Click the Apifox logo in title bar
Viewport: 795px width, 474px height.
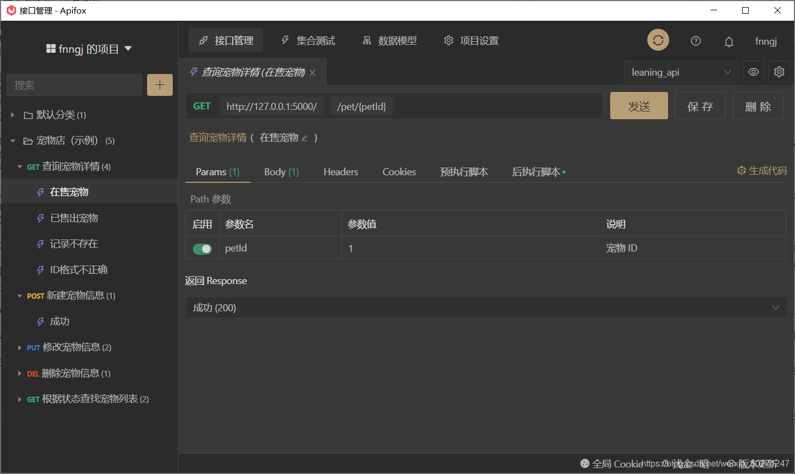click(x=11, y=10)
